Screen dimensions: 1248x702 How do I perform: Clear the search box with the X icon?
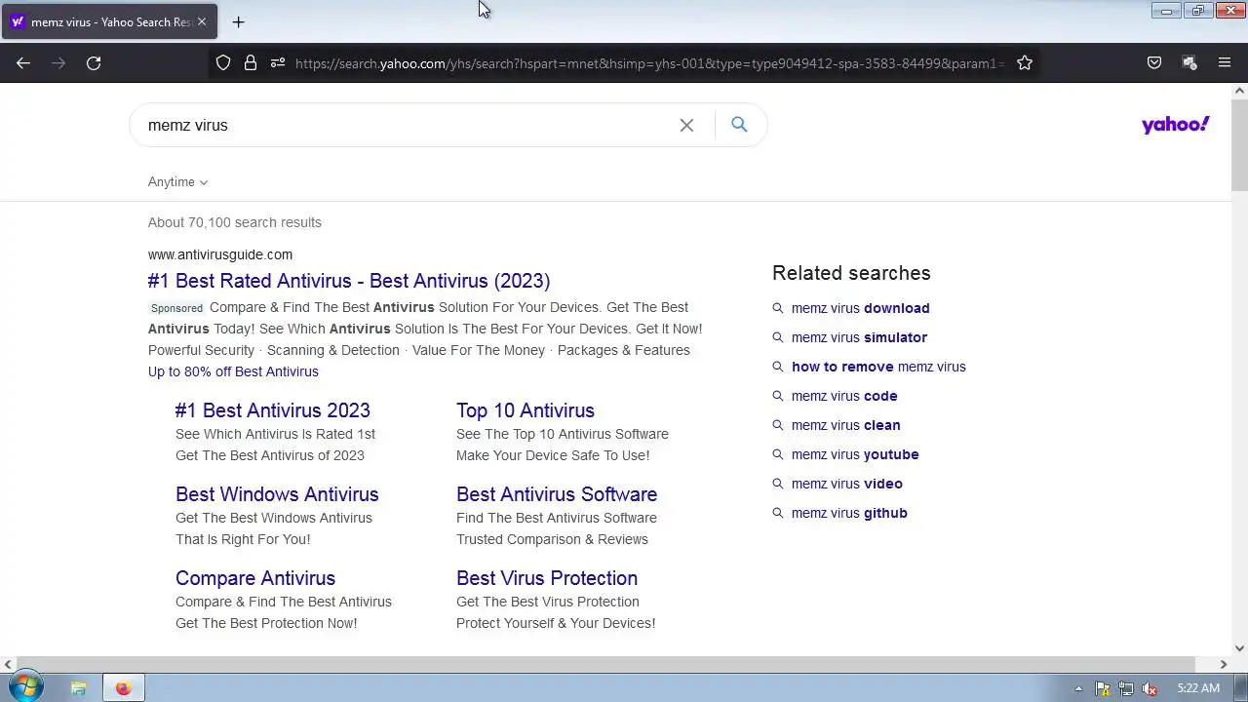686,125
